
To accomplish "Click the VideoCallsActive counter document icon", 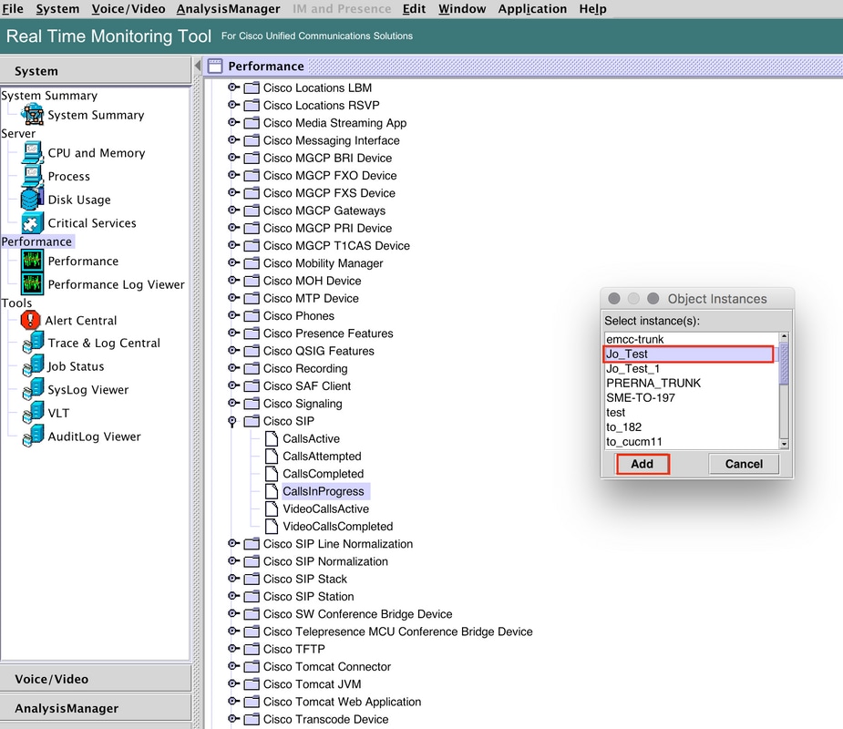I will [x=272, y=508].
